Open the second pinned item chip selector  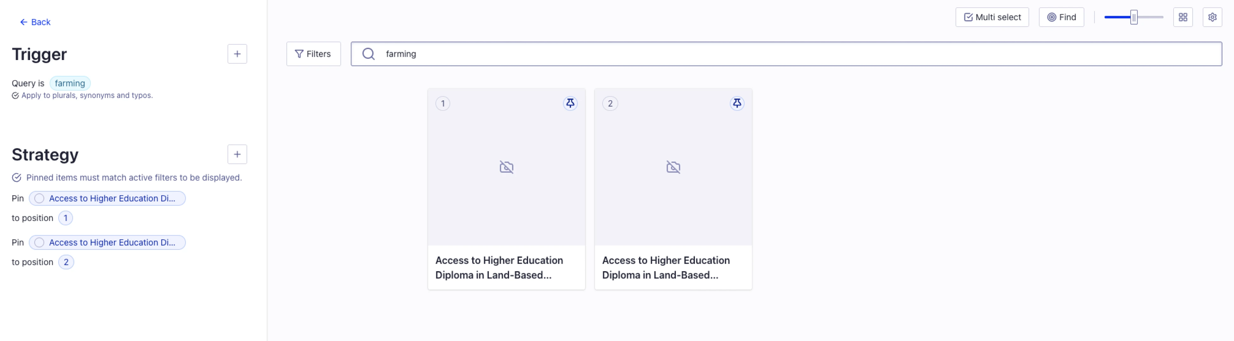[x=107, y=242]
